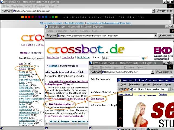Click the status bar page icon of the topsuche window
This screenshot has height=130, width=174.
(x=2, y=128)
